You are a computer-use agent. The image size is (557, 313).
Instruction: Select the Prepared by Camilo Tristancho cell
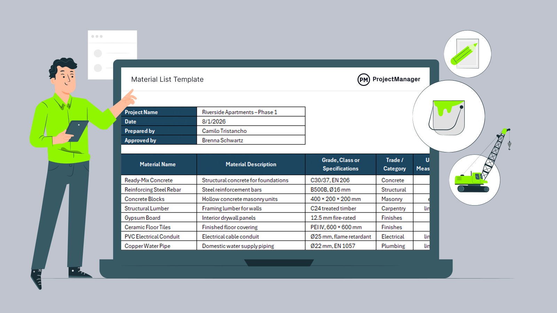point(251,131)
